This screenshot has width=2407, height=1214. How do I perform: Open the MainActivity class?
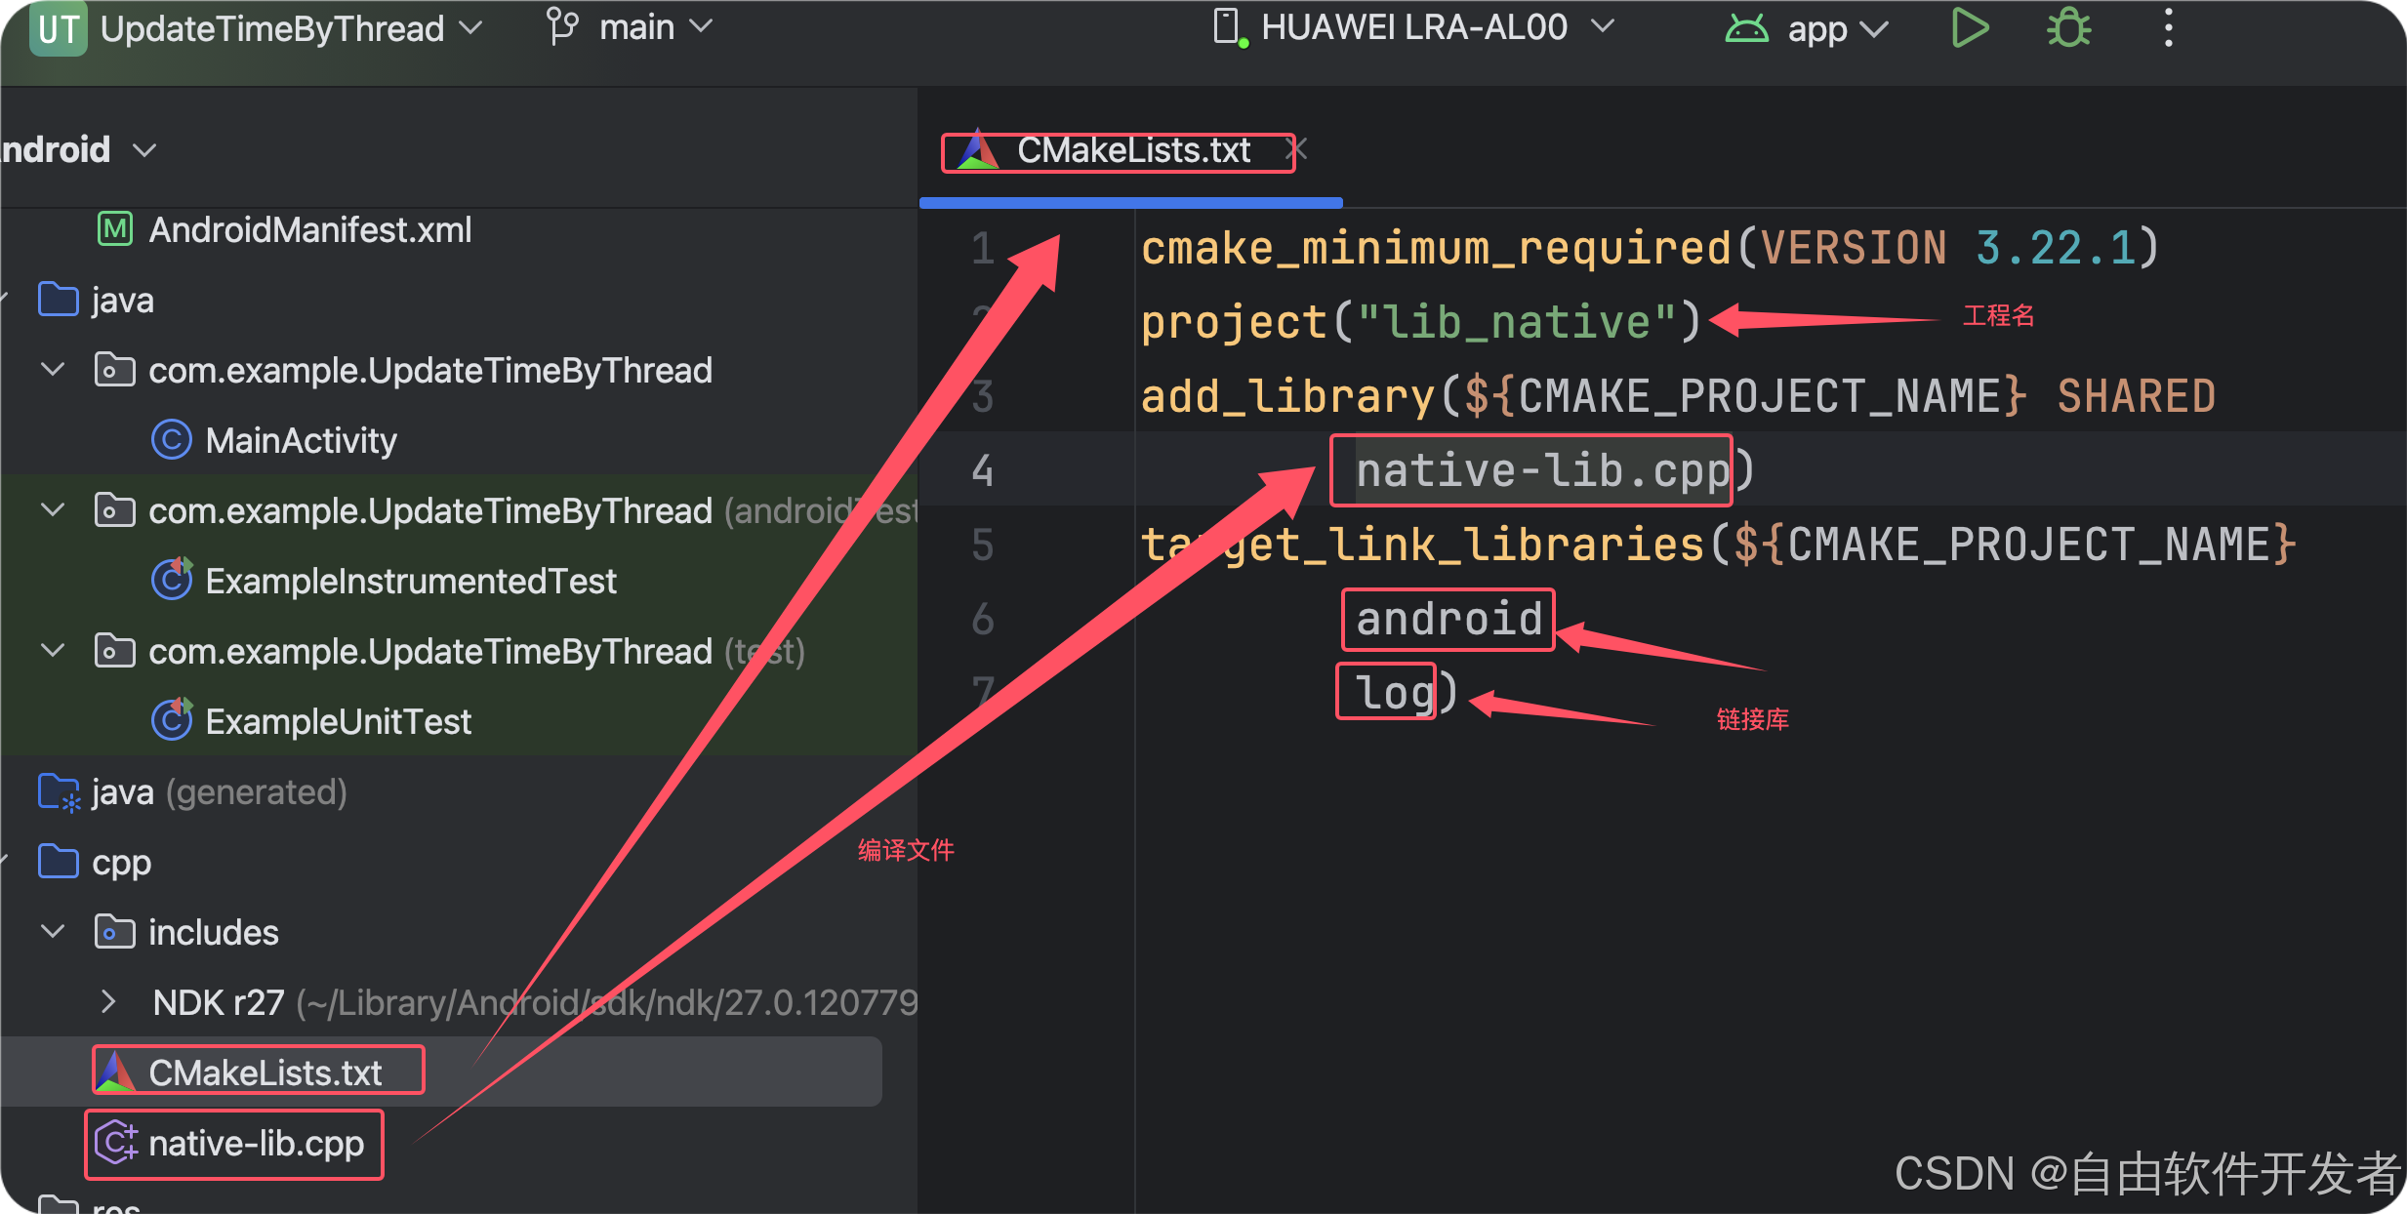(301, 441)
